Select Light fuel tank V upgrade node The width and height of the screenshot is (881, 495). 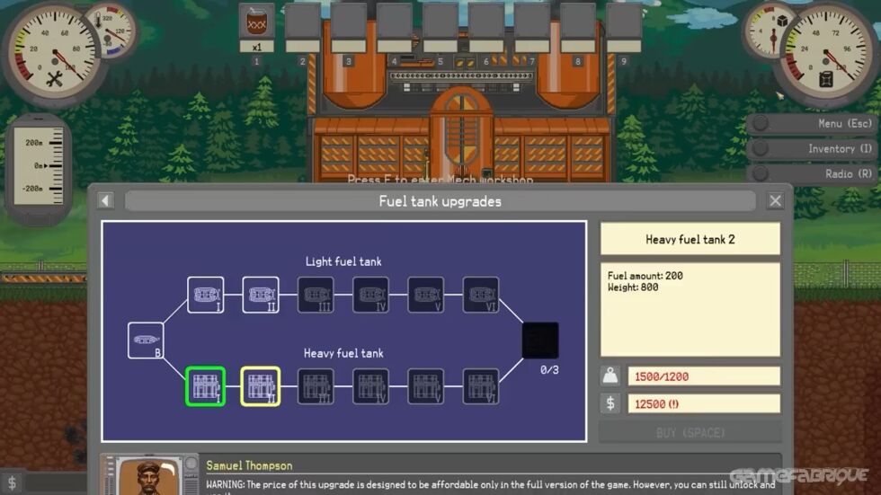click(x=426, y=295)
